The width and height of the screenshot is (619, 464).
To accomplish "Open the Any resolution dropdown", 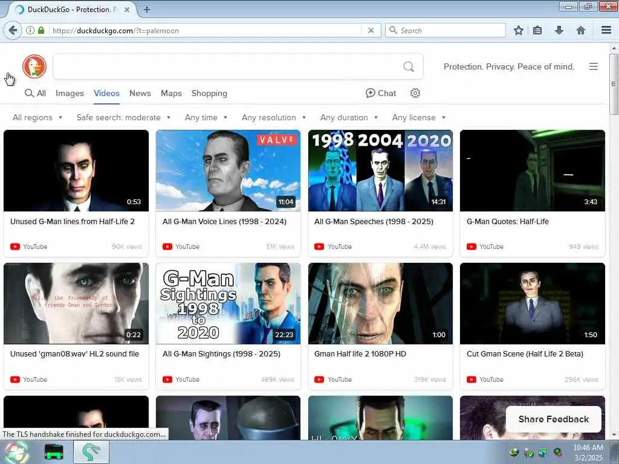I will [x=274, y=118].
